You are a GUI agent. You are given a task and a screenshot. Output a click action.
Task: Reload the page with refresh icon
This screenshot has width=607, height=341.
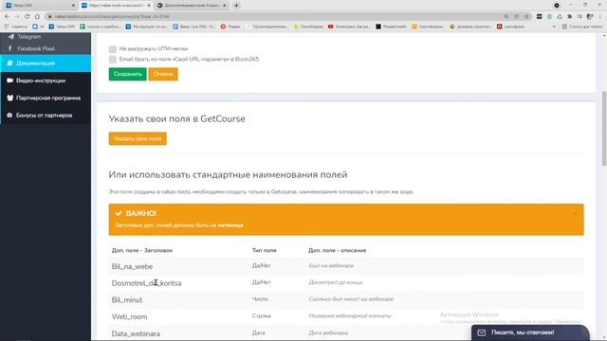28,17
